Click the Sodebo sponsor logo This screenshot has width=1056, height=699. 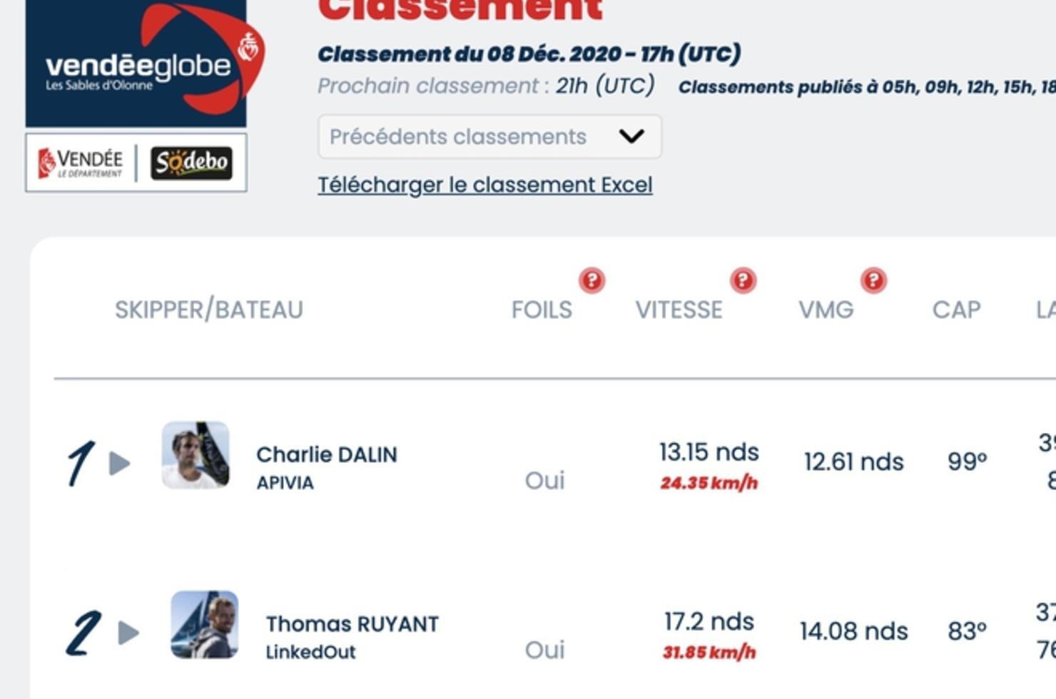click(x=191, y=163)
